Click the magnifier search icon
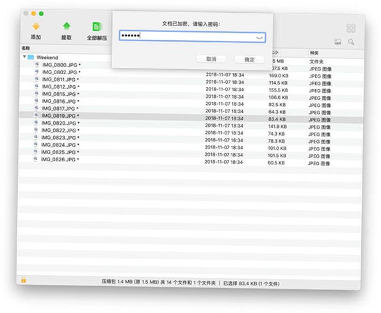The image size is (381, 313). 351,42
